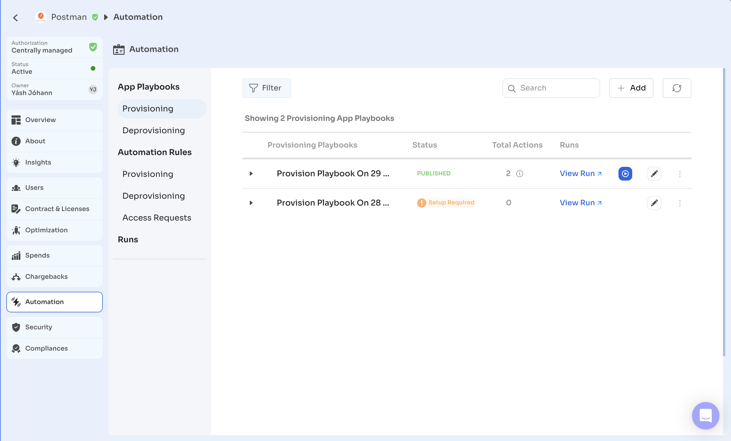Open the Runs section
The height and width of the screenshot is (441, 731).
128,240
